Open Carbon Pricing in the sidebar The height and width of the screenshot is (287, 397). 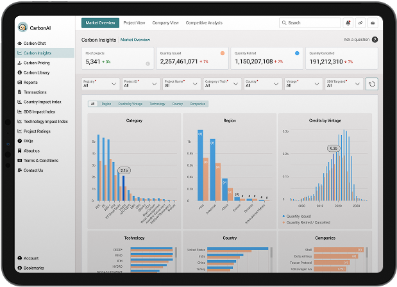38,63
